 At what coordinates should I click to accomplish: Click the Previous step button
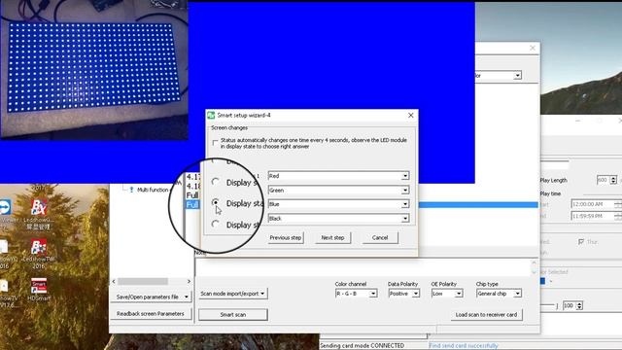[x=286, y=237]
